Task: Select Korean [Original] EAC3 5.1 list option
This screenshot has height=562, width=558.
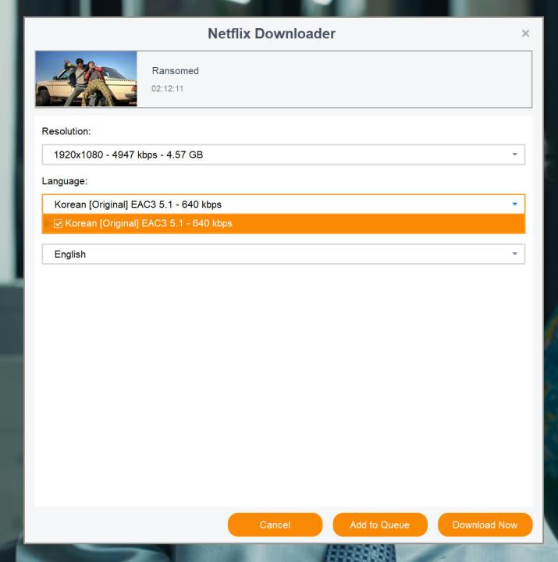Action: [x=283, y=224]
